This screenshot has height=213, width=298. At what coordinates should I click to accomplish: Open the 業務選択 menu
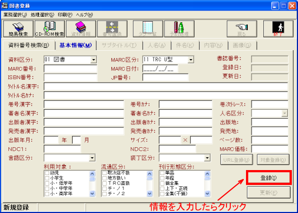(15, 15)
